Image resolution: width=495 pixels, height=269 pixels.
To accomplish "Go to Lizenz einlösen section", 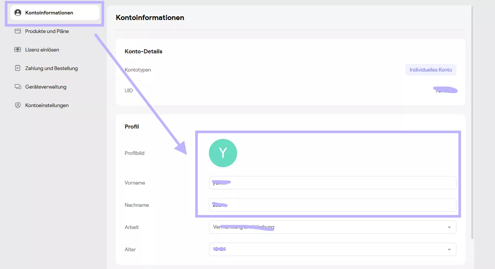I will tap(42, 50).
